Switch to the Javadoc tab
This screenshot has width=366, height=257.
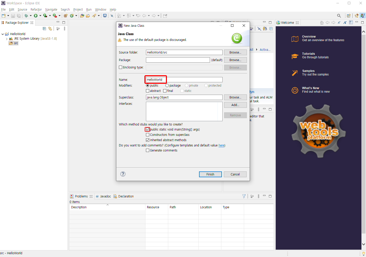pyautogui.click(x=103, y=196)
